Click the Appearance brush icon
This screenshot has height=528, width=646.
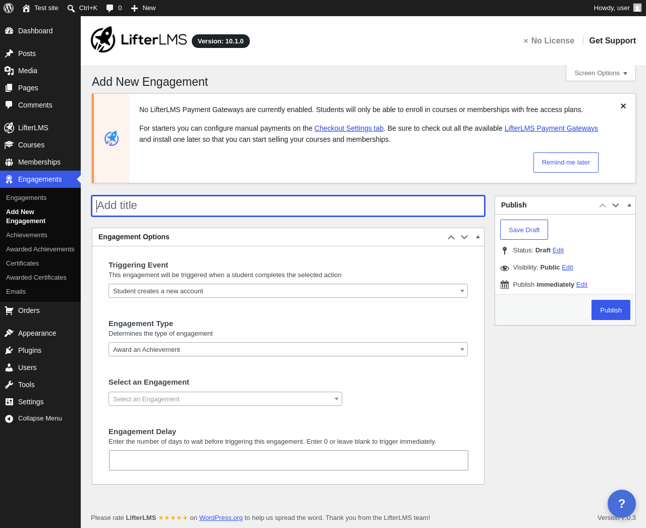(x=9, y=333)
